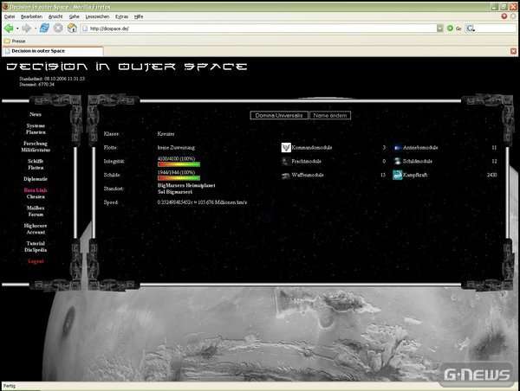Open Mailbox in the sidebar
Viewport: 520px width, 391px height.
pyautogui.click(x=36, y=208)
